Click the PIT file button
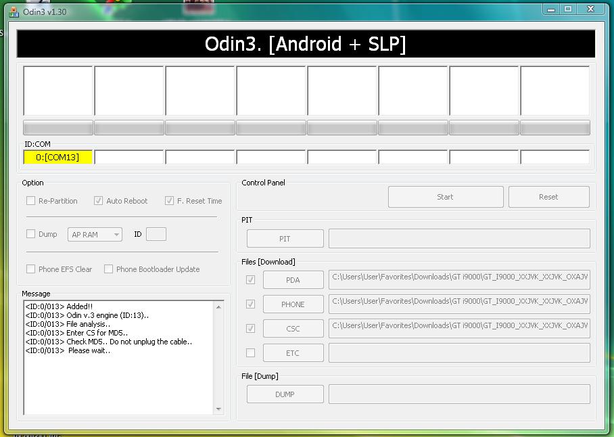Screen dimensions: 614x437 point(285,239)
